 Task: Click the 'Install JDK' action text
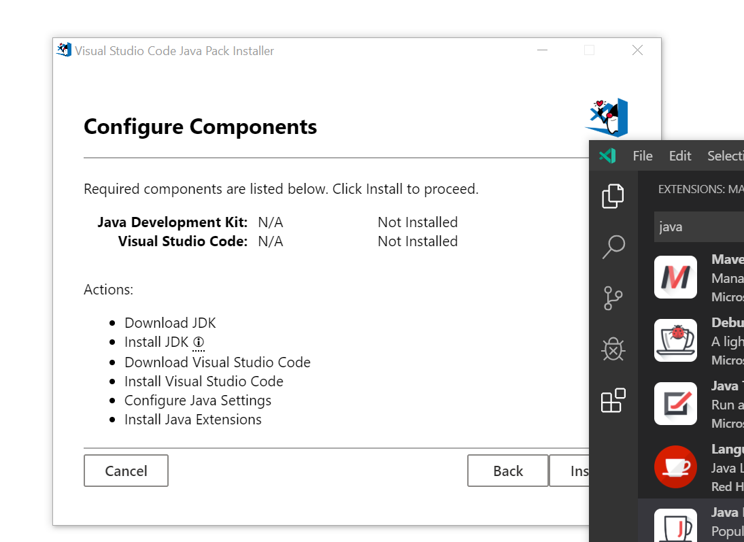coord(156,341)
